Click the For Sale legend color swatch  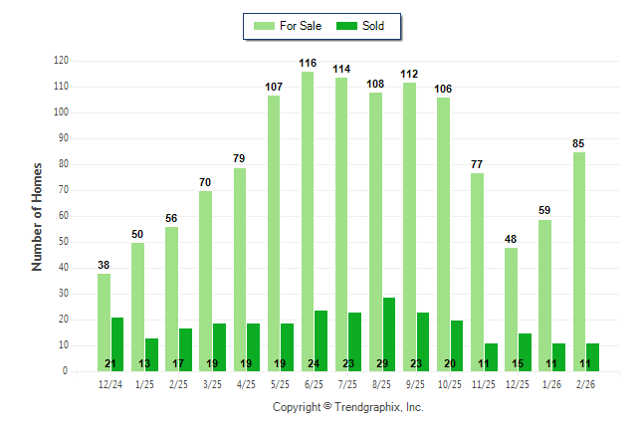pos(264,26)
